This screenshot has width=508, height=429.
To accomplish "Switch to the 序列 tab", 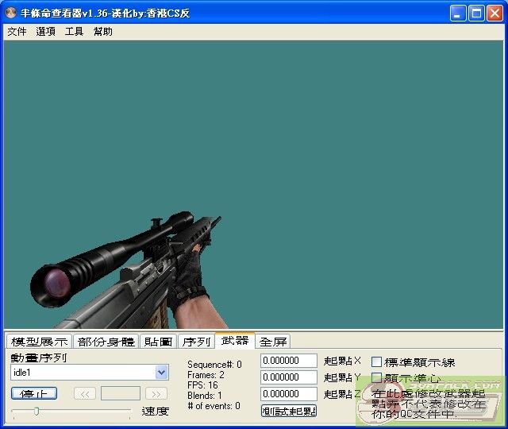I will (x=196, y=342).
